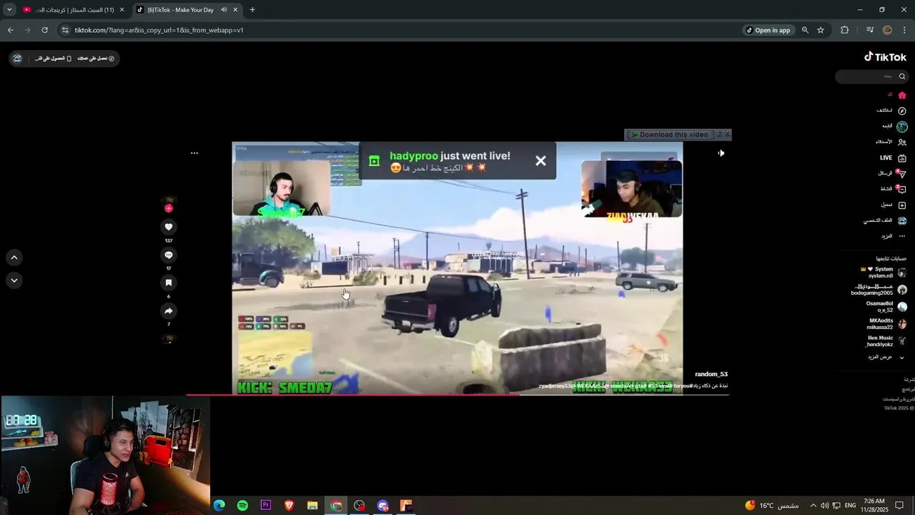
Task: Share the video using the arrow icon
Action: (169, 311)
